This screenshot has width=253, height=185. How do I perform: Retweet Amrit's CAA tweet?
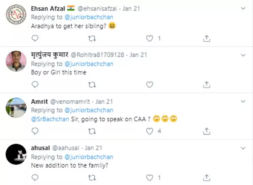click(x=92, y=131)
